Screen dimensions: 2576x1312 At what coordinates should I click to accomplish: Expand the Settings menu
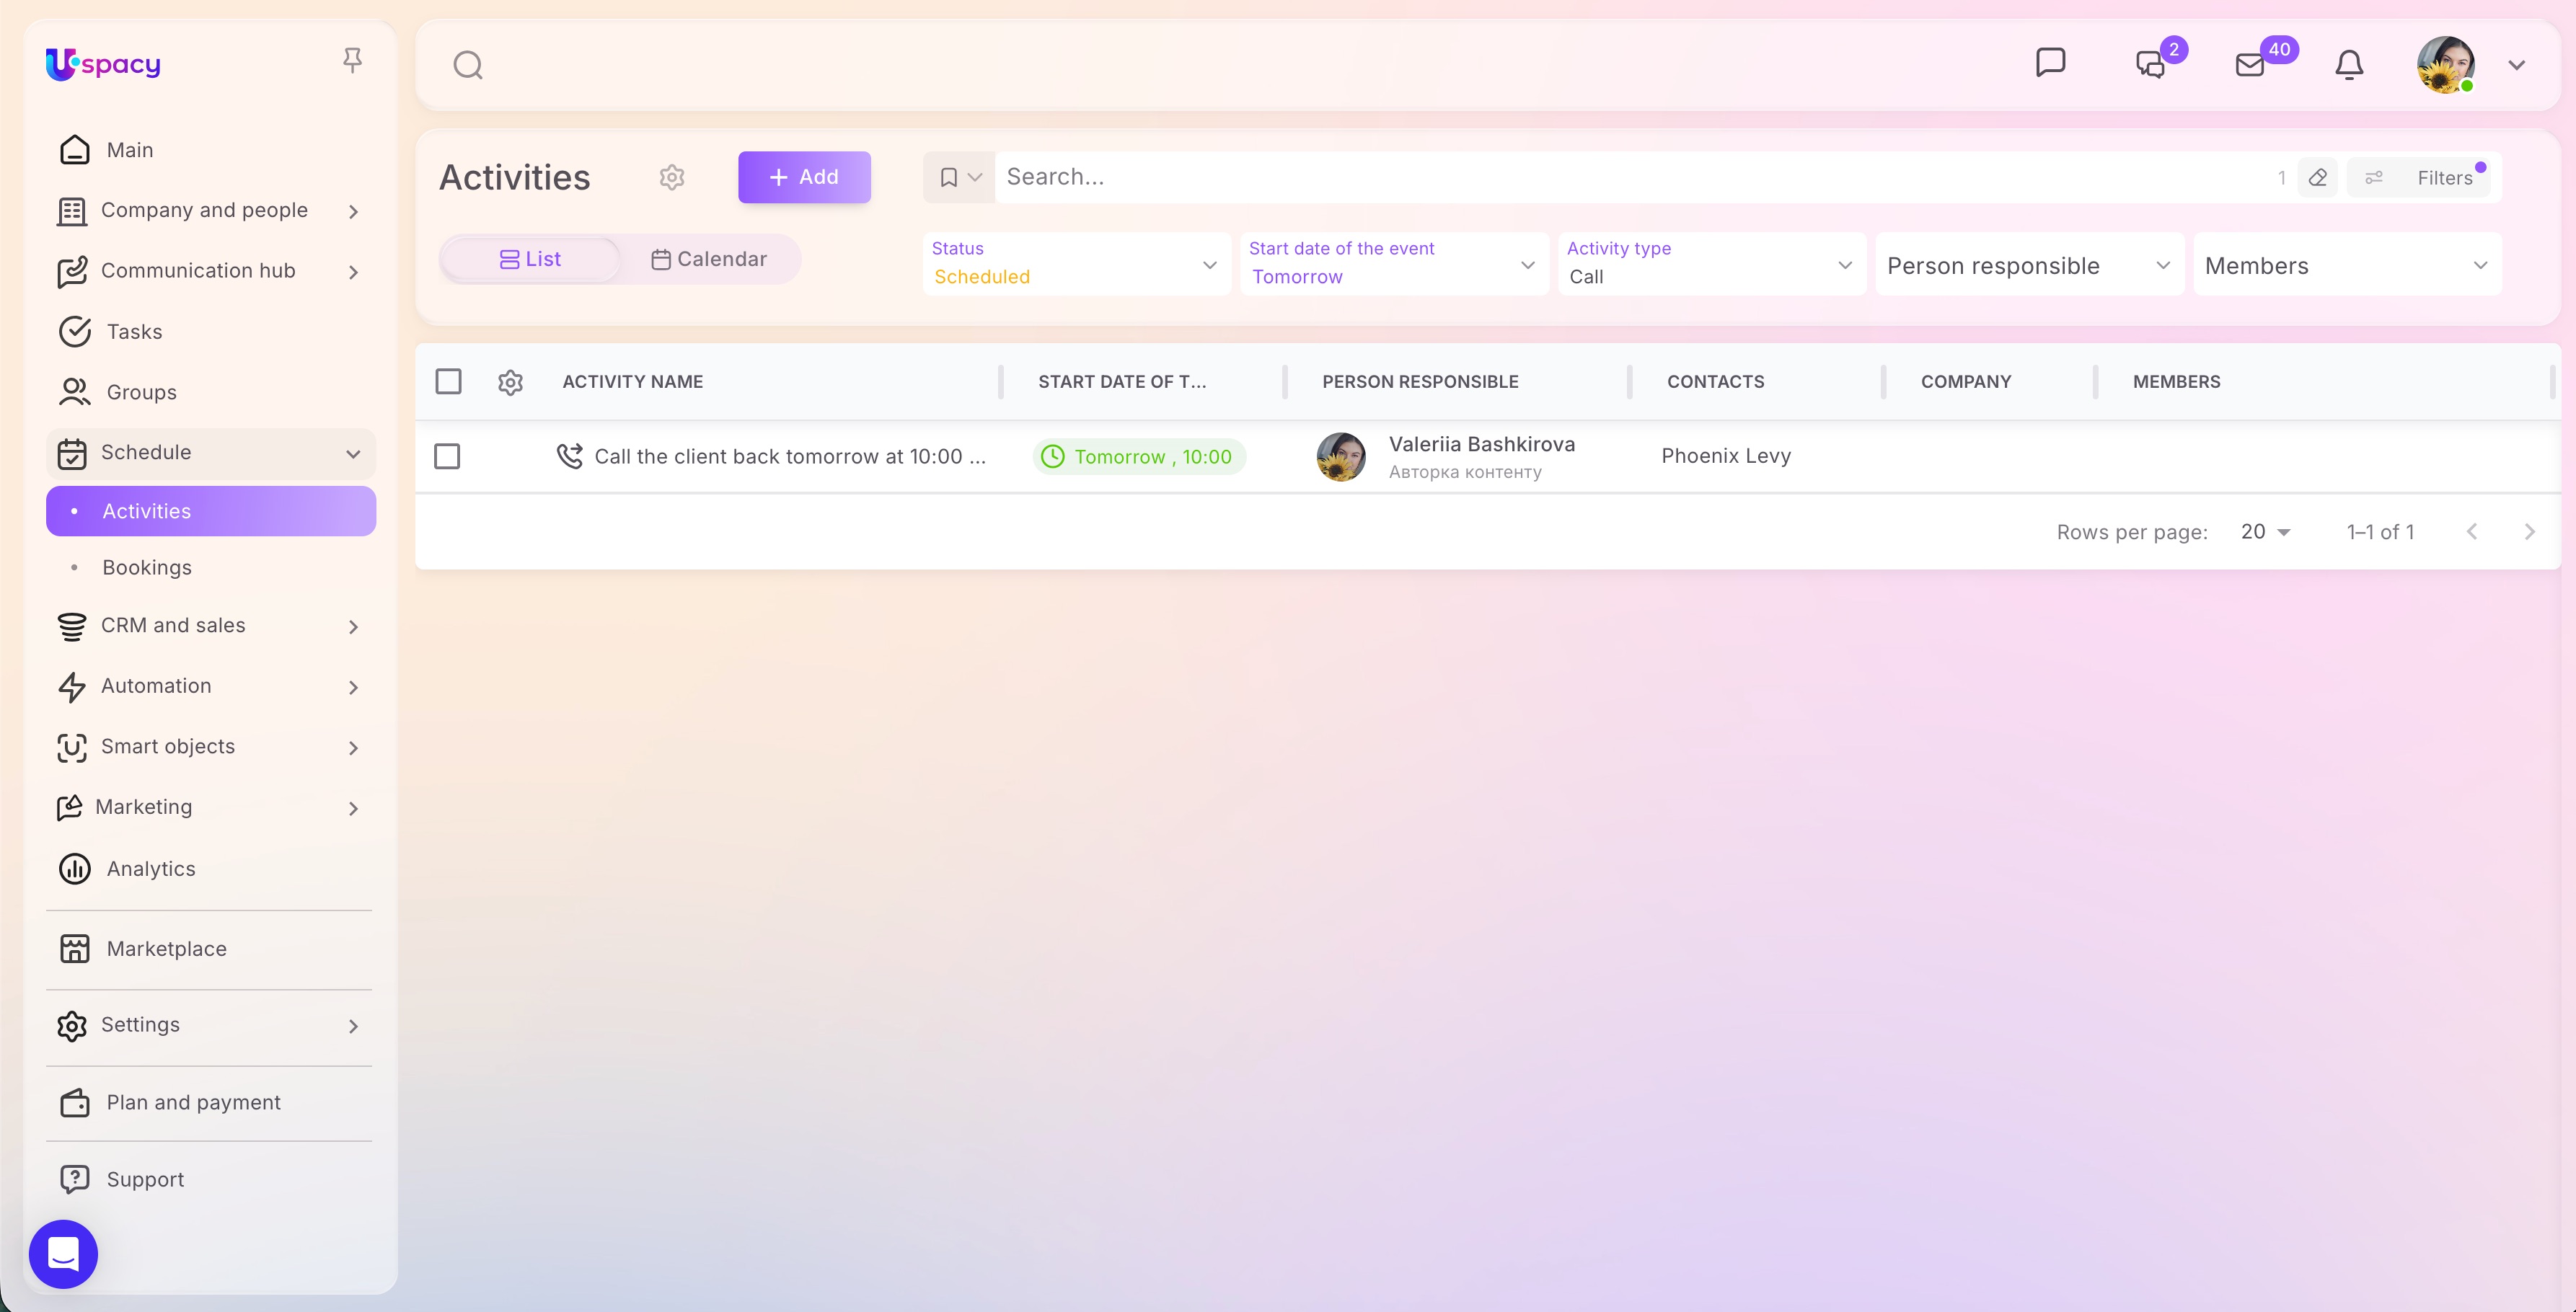click(211, 1025)
